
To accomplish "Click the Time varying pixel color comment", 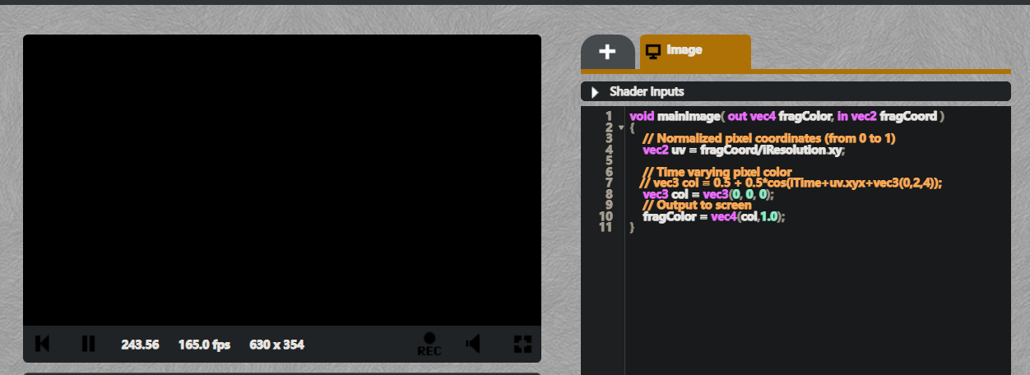I will tap(717, 172).
